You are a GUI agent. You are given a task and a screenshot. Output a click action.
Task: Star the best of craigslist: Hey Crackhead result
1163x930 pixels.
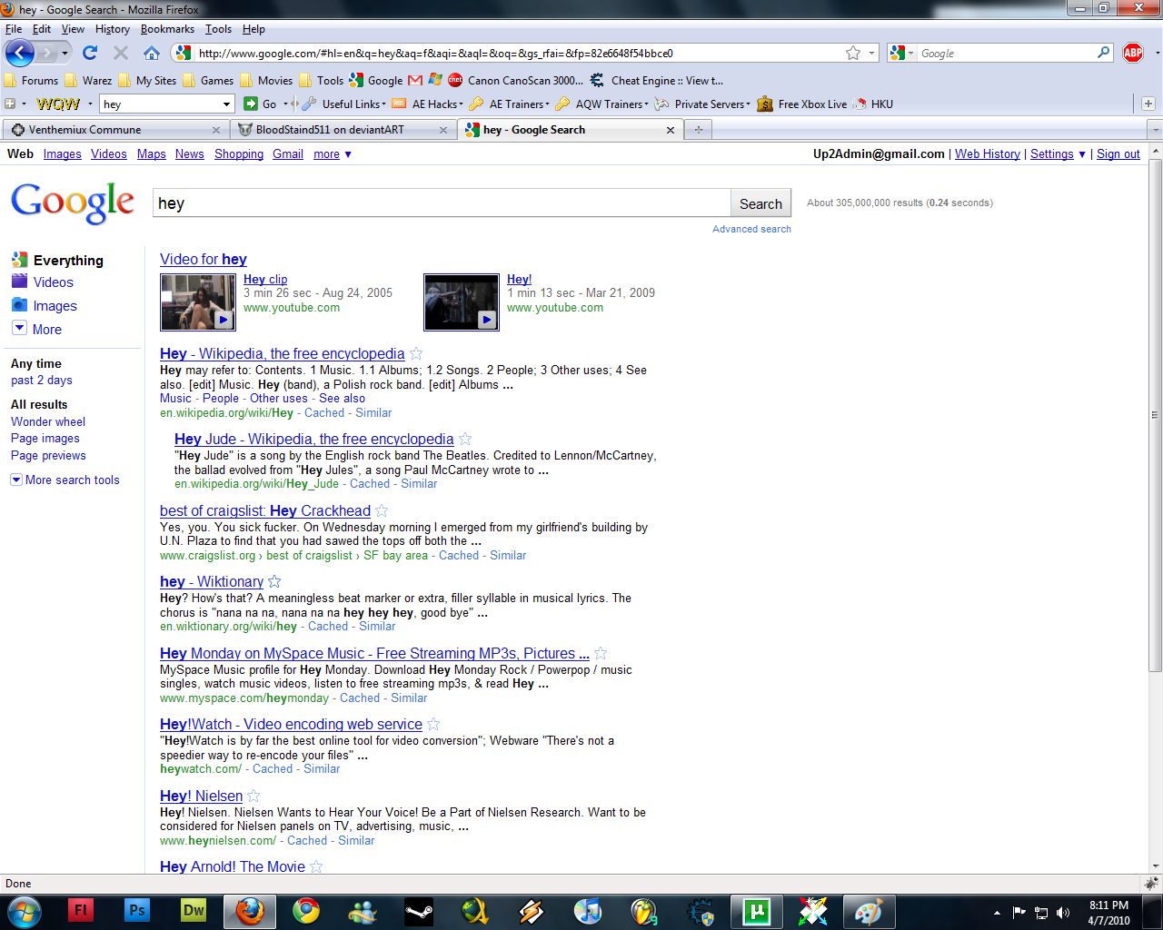tap(382, 510)
